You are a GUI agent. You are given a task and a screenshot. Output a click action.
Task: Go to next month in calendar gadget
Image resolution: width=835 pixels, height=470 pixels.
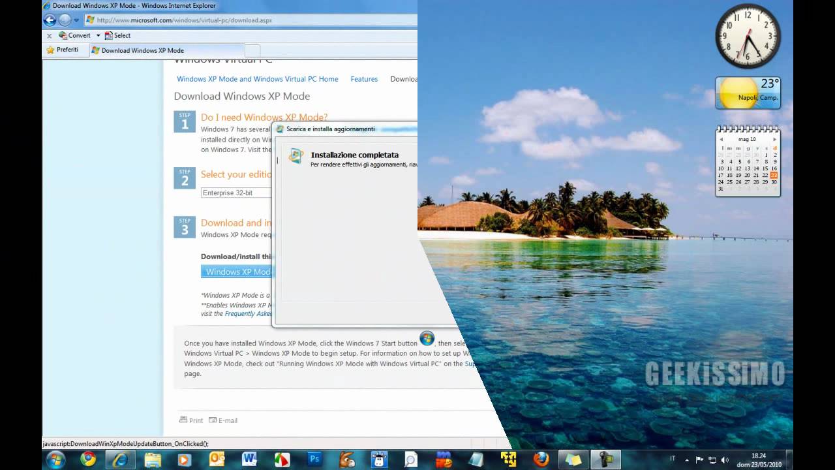774,139
